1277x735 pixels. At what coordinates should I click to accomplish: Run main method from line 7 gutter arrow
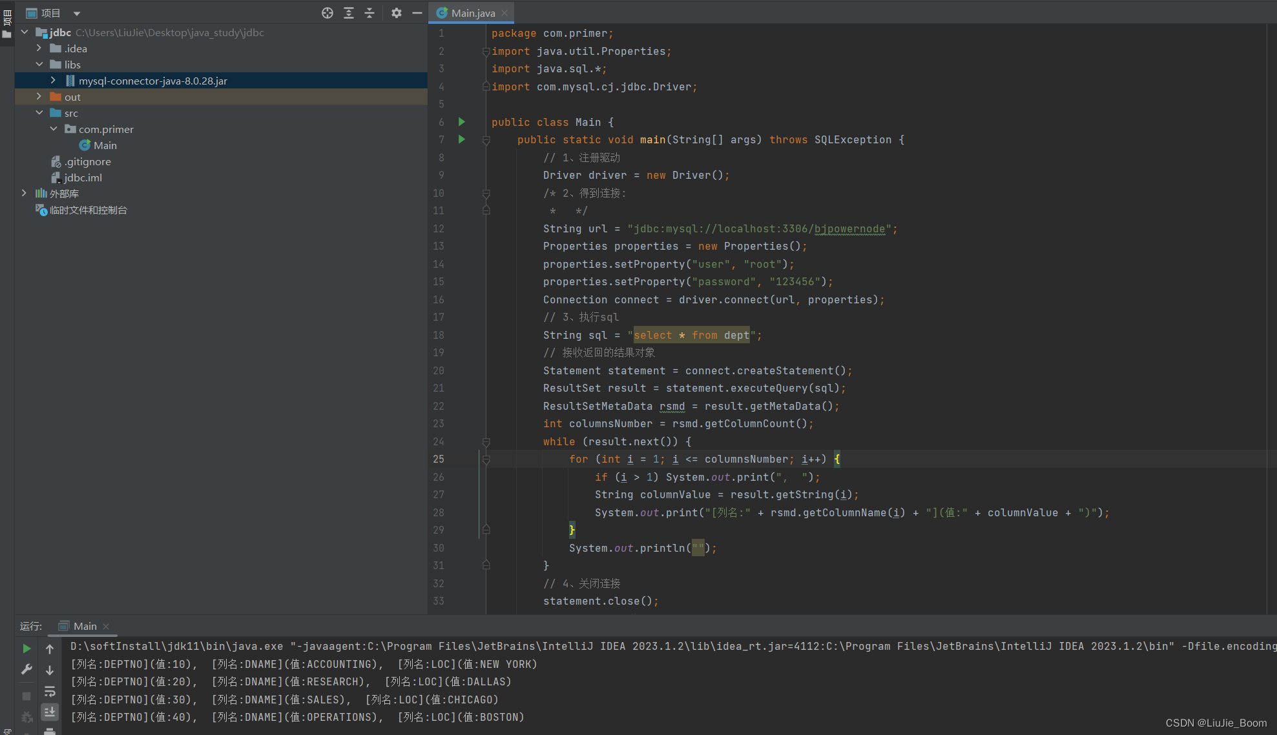[x=462, y=139]
